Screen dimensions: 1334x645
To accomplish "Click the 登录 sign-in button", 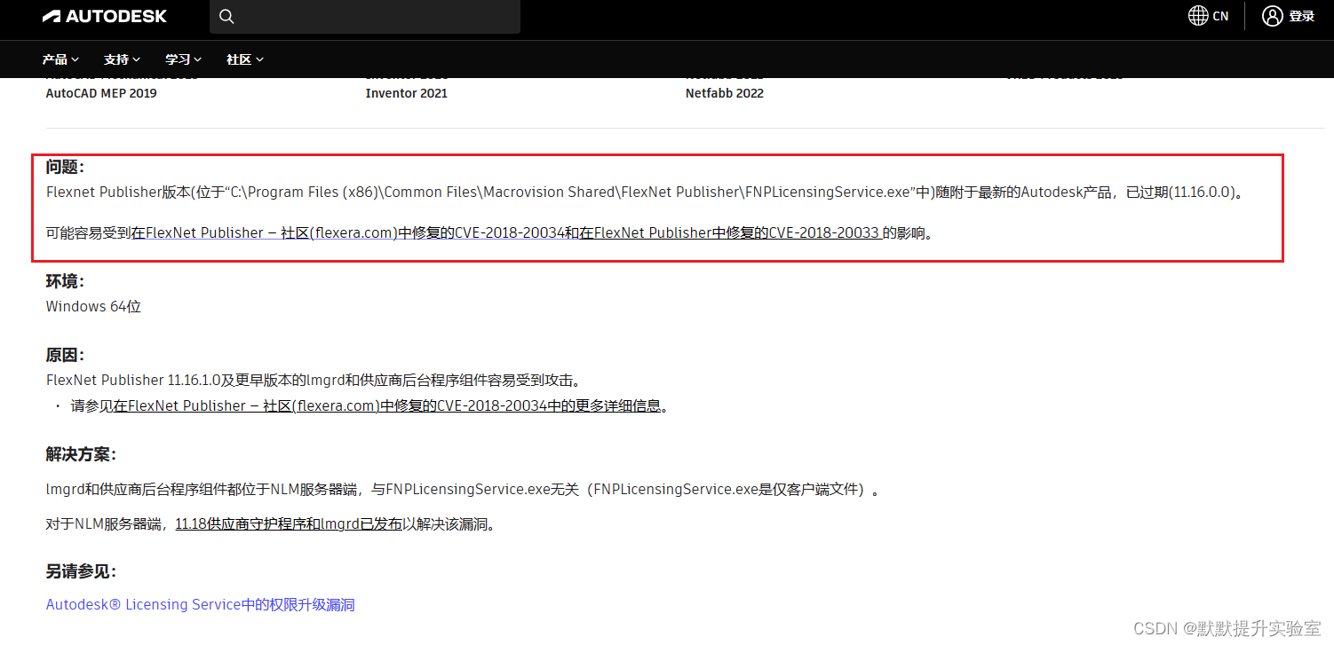I will click(x=1301, y=16).
